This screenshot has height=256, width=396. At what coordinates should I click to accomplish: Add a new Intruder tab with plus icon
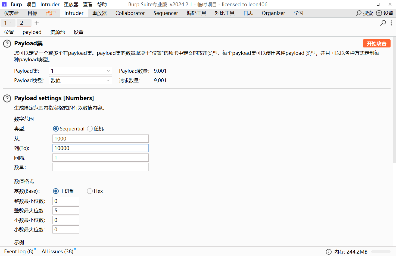(x=37, y=23)
